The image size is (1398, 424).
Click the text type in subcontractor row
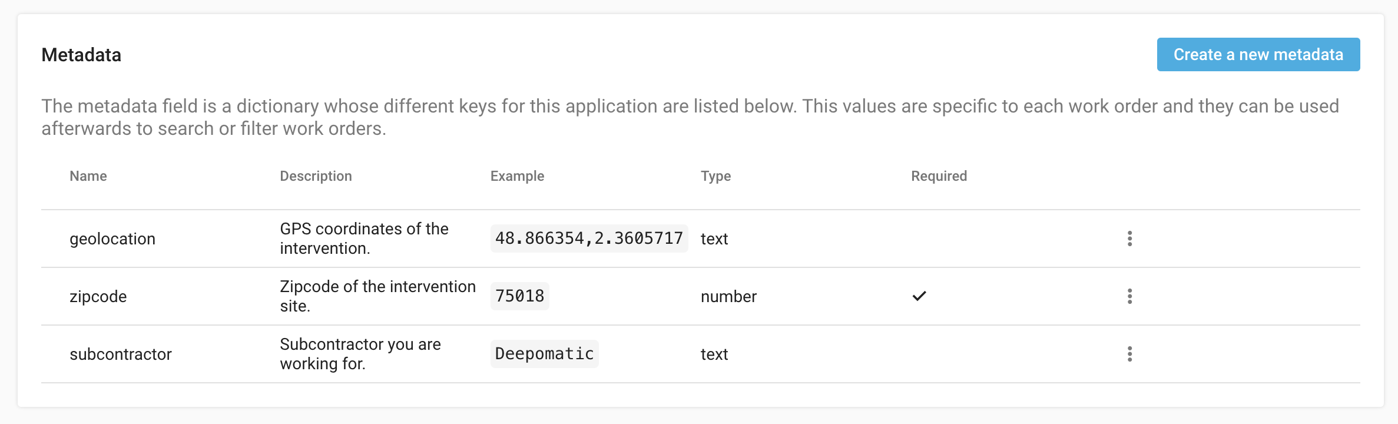tap(714, 354)
